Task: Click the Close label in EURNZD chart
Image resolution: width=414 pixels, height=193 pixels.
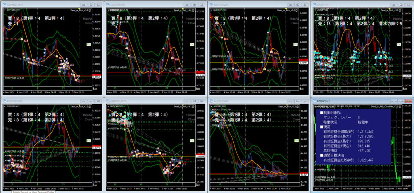Action: tap(88, 119)
